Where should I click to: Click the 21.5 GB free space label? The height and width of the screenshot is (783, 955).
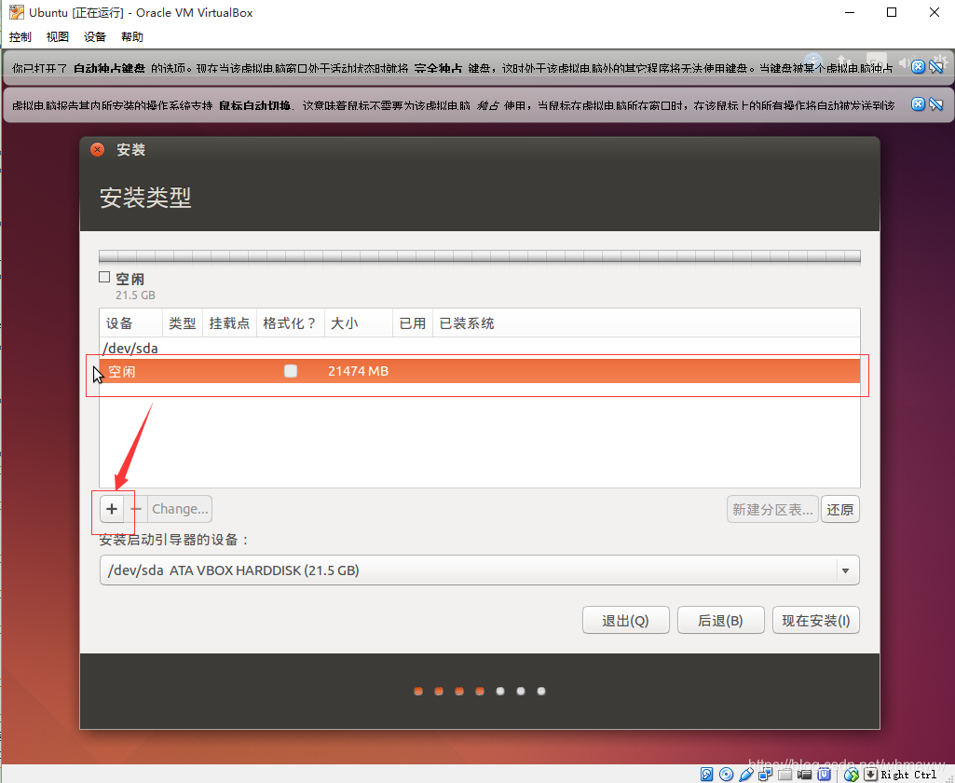coord(135,295)
